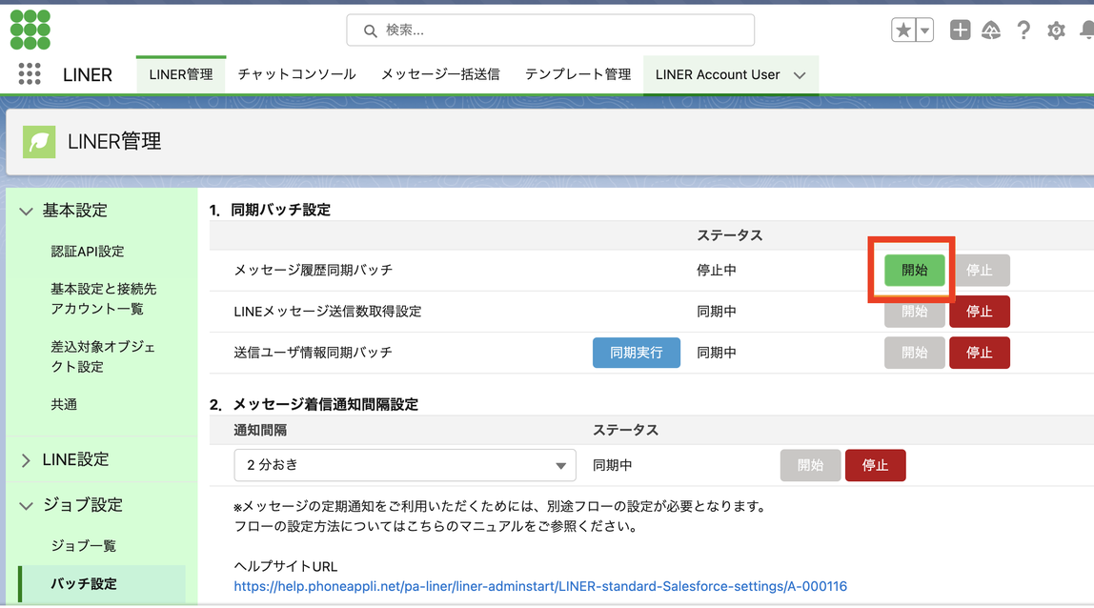Viewport: 1094px width, 608px height.
Task: Click the メッセージ着信通知間隔設定 heading
Action: 325,405
